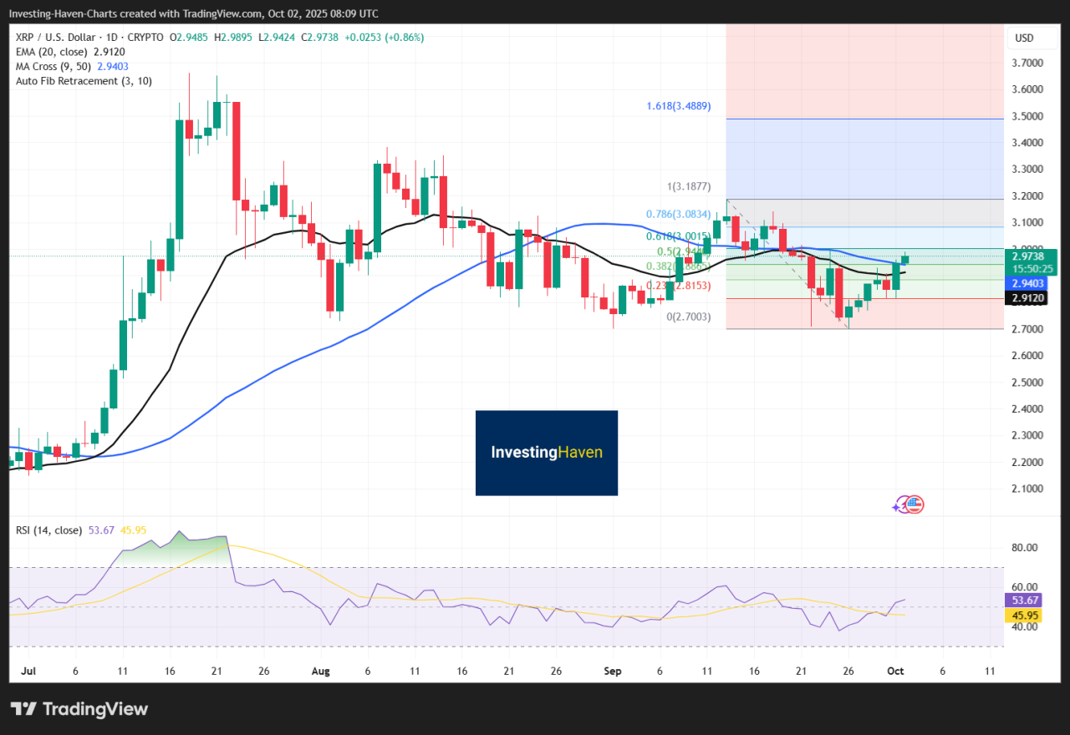The image size is (1070, 735).
Task: Click the US flag economic event icon
Action: (x=915, y=504)
